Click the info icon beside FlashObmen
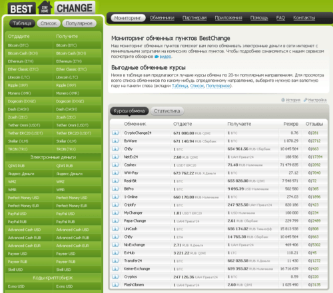 [x=115, y=285]
